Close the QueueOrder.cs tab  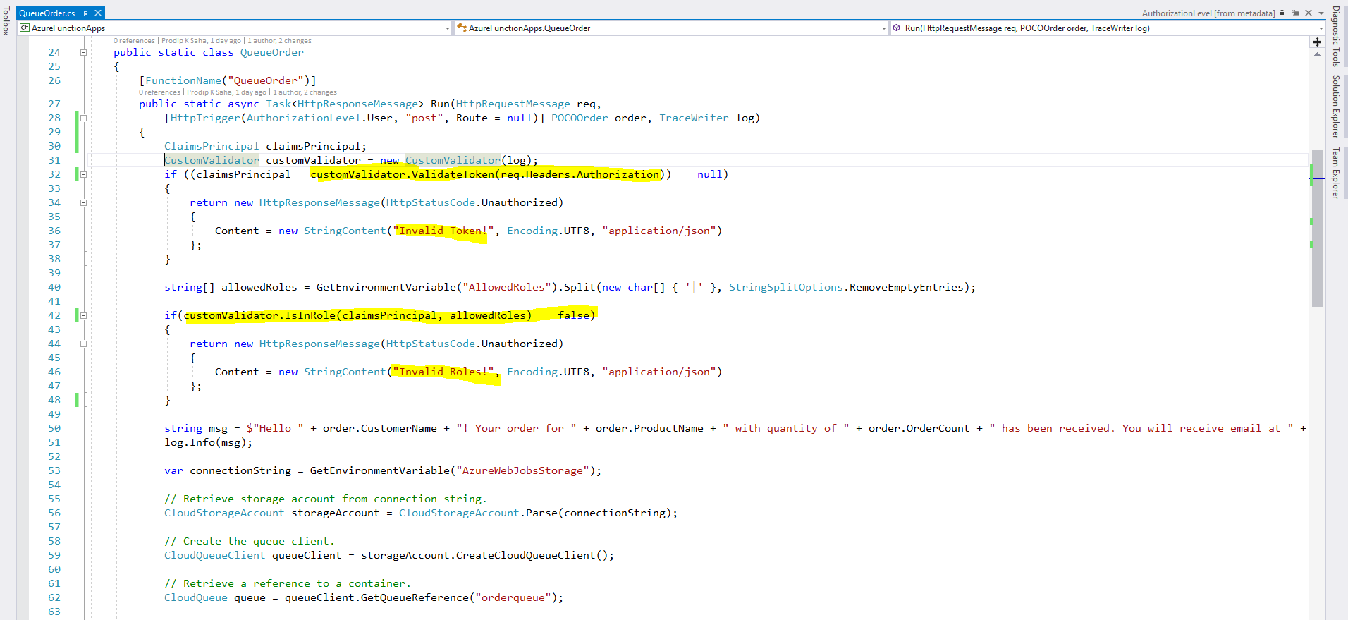click(98, 13)
